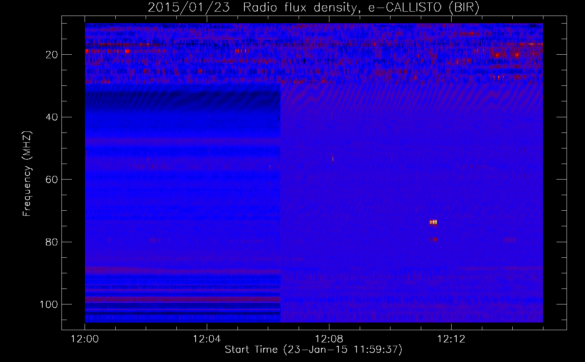Select the 'Frequency (MHZ)' axis label

[27, 173]
